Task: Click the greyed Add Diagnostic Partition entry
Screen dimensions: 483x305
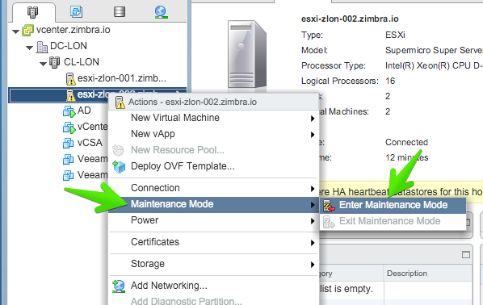Action: (x=213, y=301)
